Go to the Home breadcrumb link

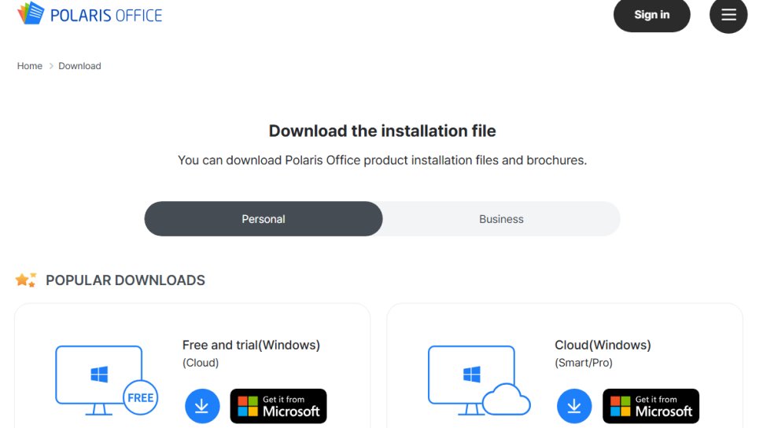point(30,66)
